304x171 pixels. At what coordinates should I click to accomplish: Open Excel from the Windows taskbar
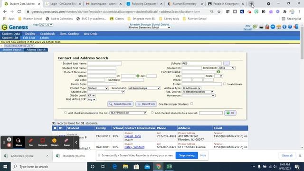click(169, 167)
